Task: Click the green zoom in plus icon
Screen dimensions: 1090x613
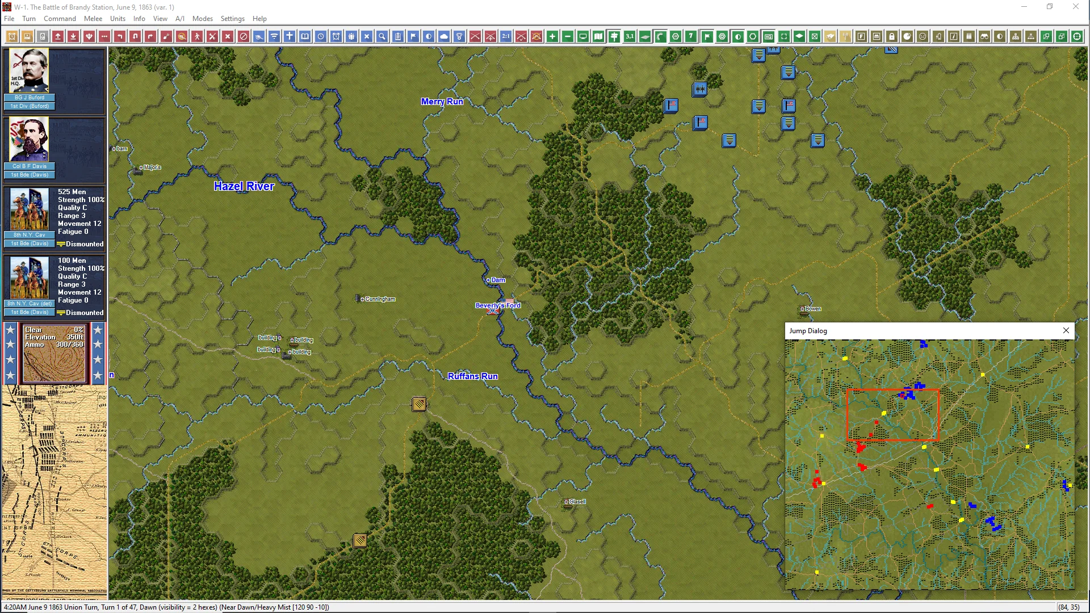Action: pyautogui.click(x=552, y=36)
